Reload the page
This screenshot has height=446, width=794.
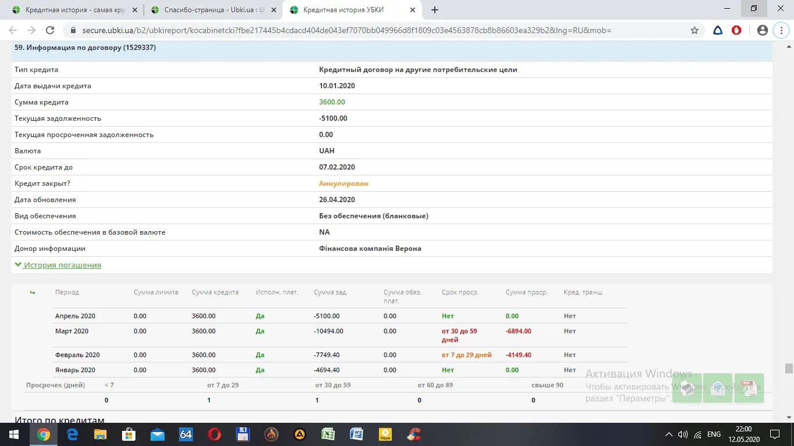click(50, 30)
